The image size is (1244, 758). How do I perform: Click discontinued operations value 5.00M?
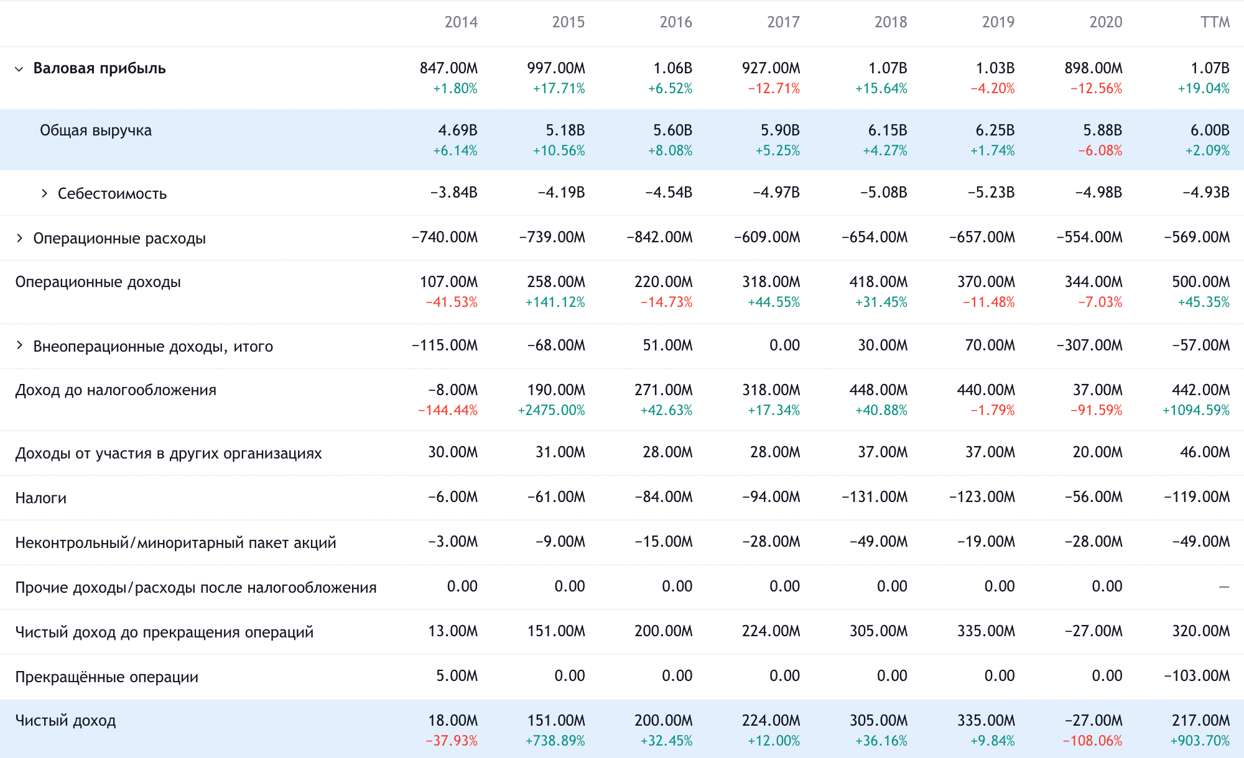457,676
